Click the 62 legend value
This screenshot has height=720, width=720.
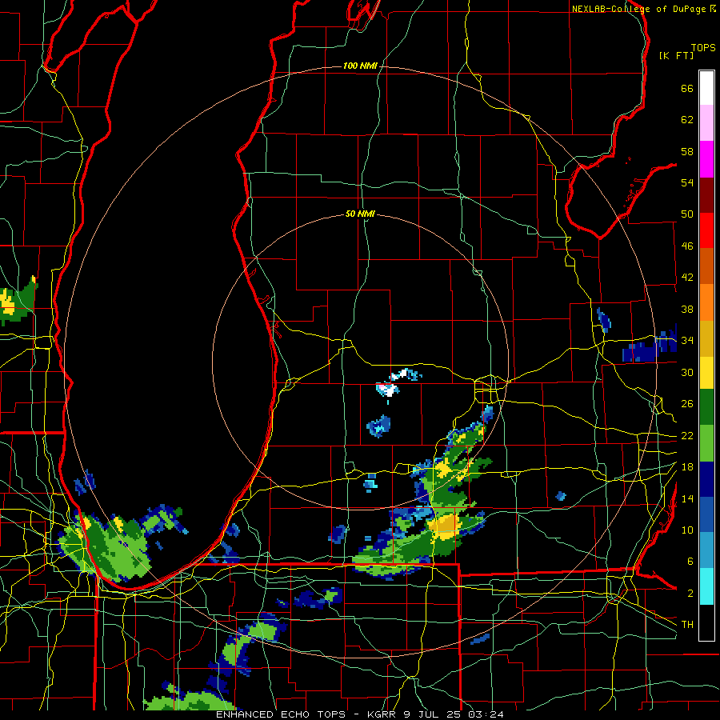[x=687, y=120]
